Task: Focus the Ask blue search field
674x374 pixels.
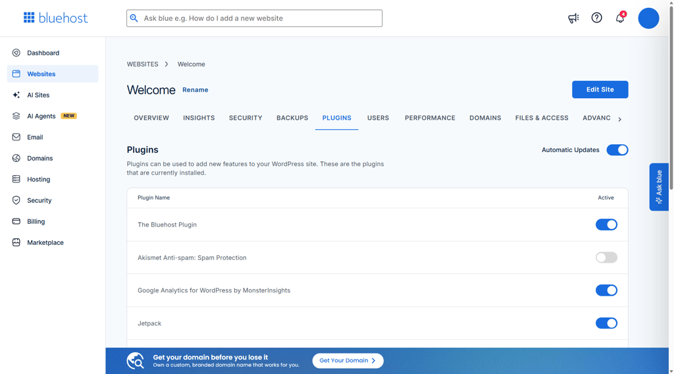Action: [x=254, y=18]
